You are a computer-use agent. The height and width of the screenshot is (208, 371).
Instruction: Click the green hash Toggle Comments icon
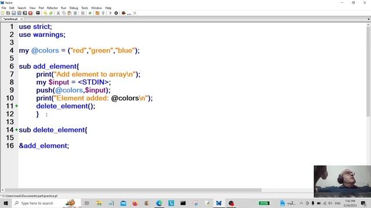(90, 13)
